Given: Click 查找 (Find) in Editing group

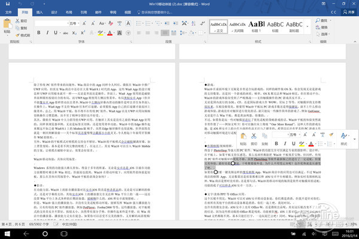Looking at the screenshot, I should [x=322, y=20].
